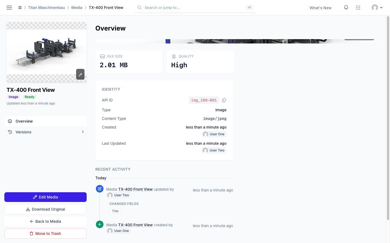Viewport: 390px width, 243px height.
Task: Copy the API ID img_100-001
Action: [224, 100]
